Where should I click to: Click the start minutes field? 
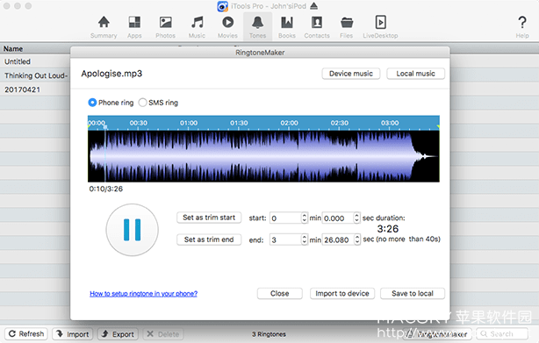tap(285, 218)
